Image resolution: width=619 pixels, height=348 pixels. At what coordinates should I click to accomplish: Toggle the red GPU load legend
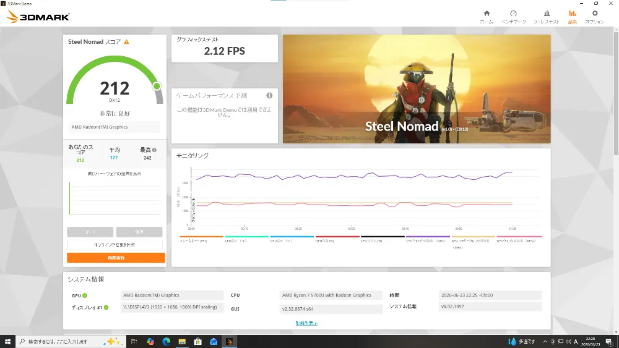(337, 239)
